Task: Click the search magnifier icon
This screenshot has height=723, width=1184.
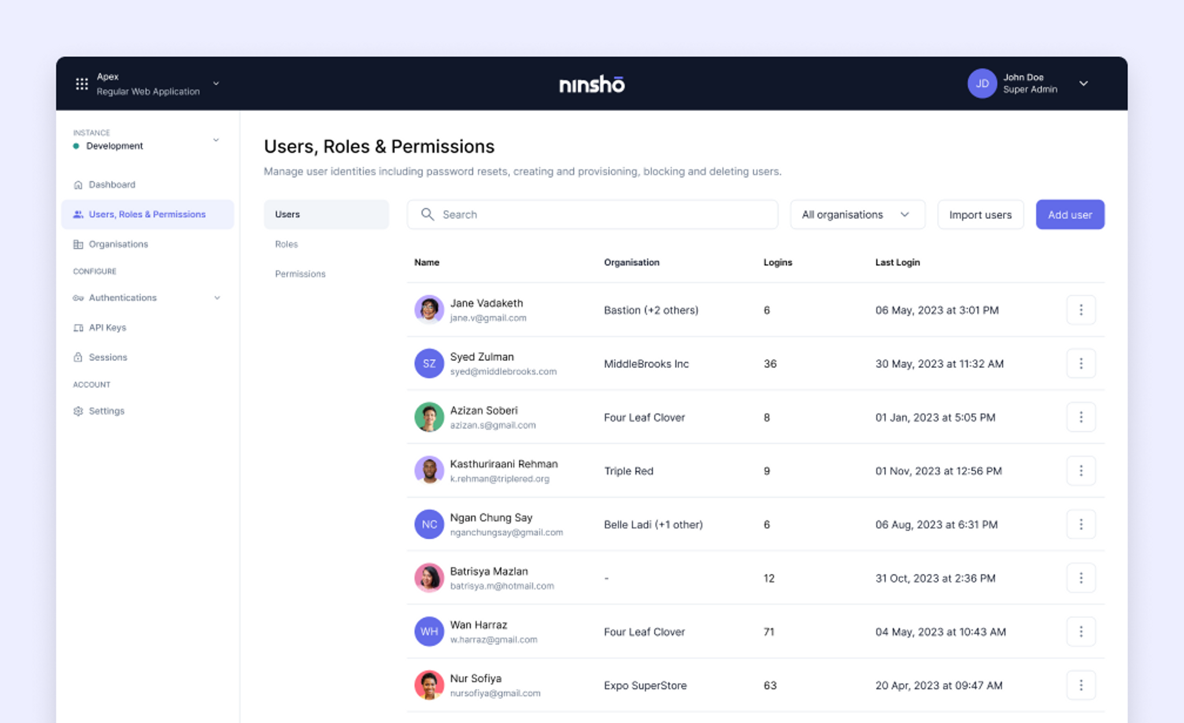Action: tap(427, 215)
